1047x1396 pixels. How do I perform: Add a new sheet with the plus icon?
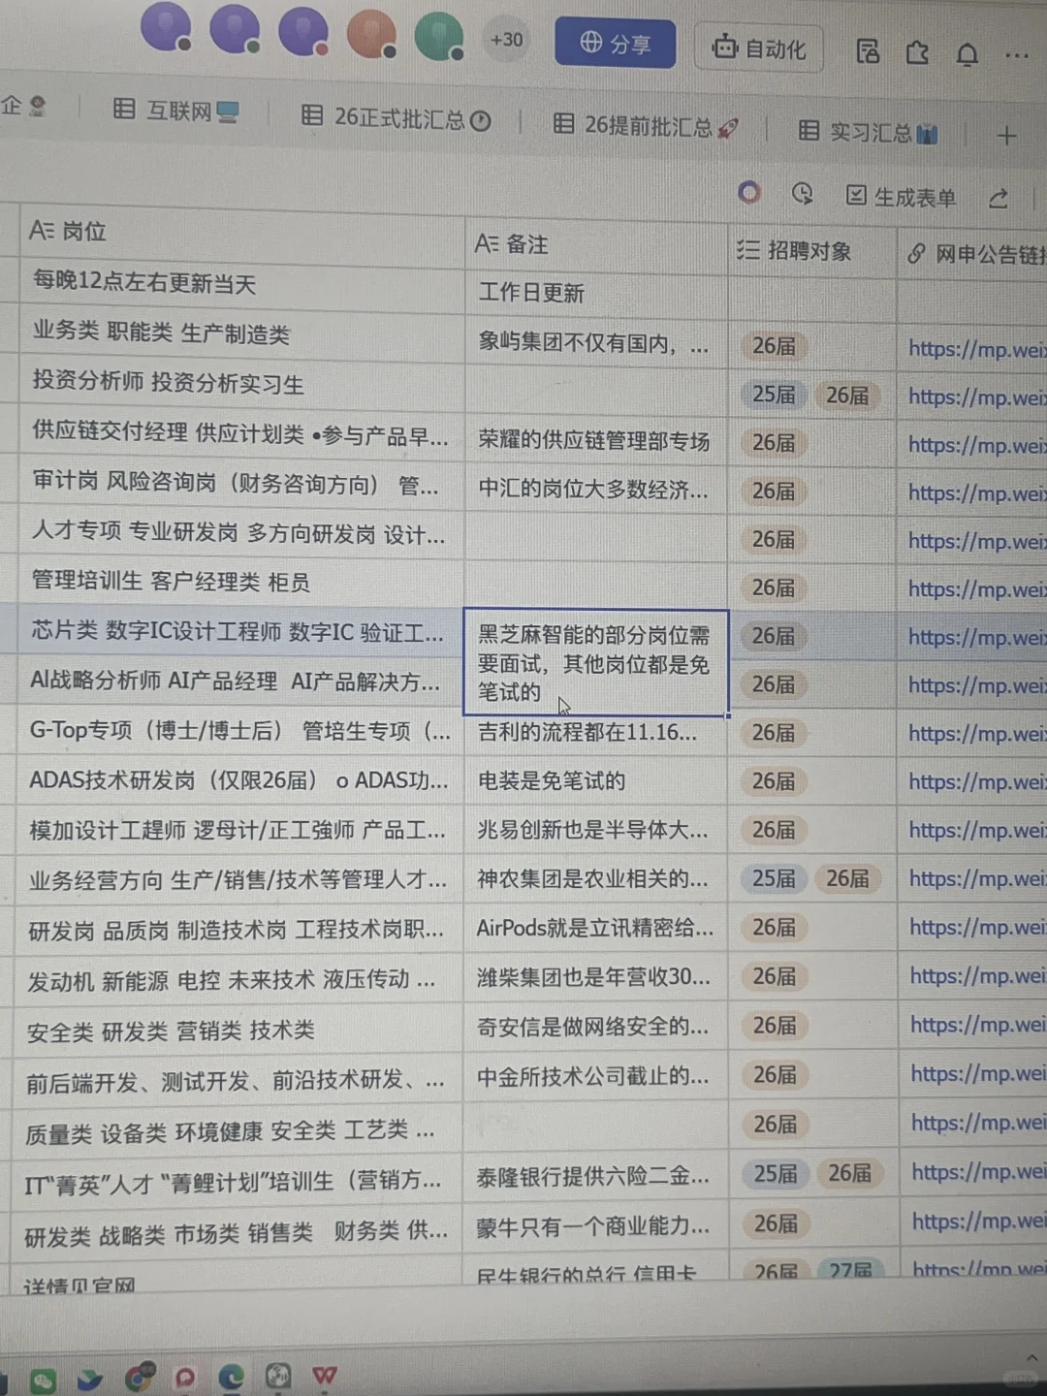1006,135
